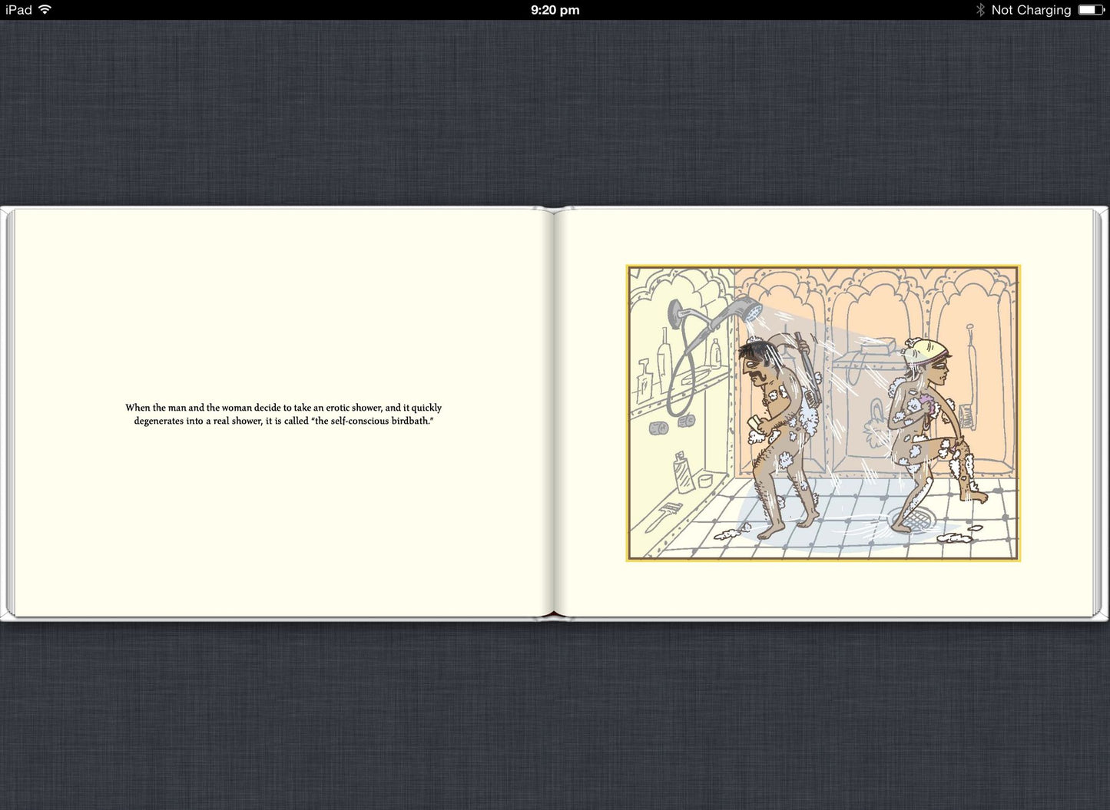Tap the battery icon in status bar
Screen dimensions: 1110x810
coord(1091,10)
